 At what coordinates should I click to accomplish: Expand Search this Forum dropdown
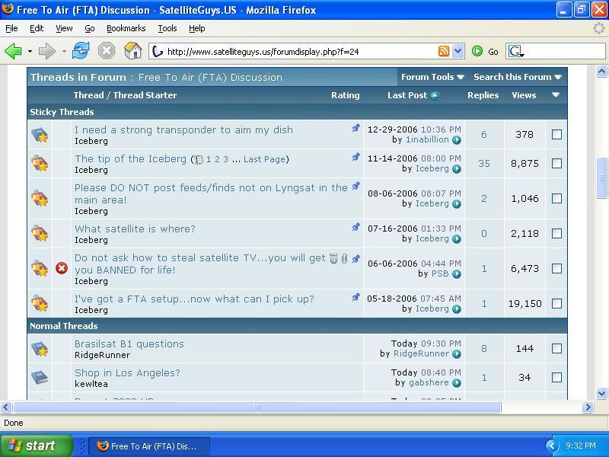(518, 77)
